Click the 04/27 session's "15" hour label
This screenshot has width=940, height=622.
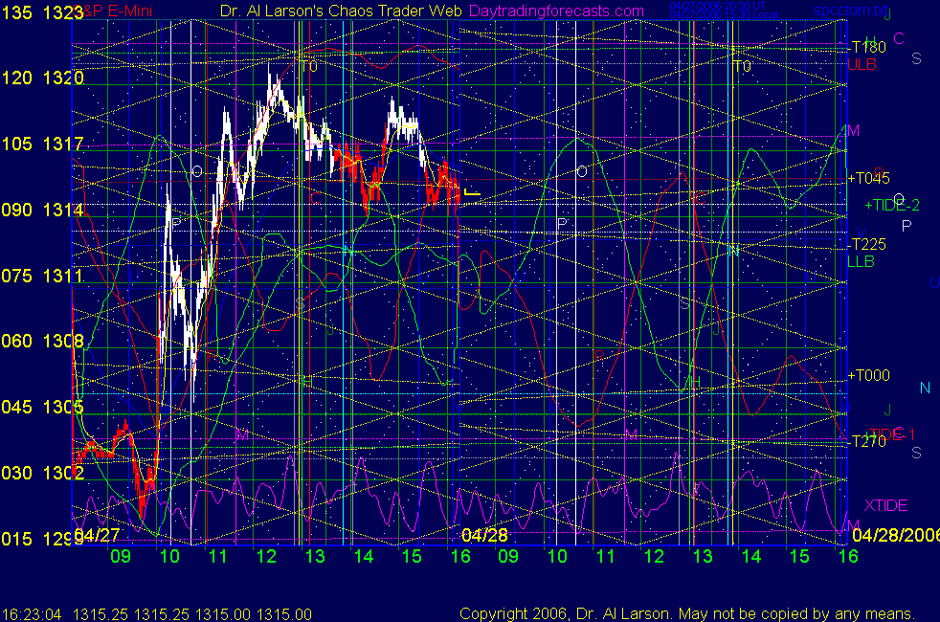click(x=412, y=556)
